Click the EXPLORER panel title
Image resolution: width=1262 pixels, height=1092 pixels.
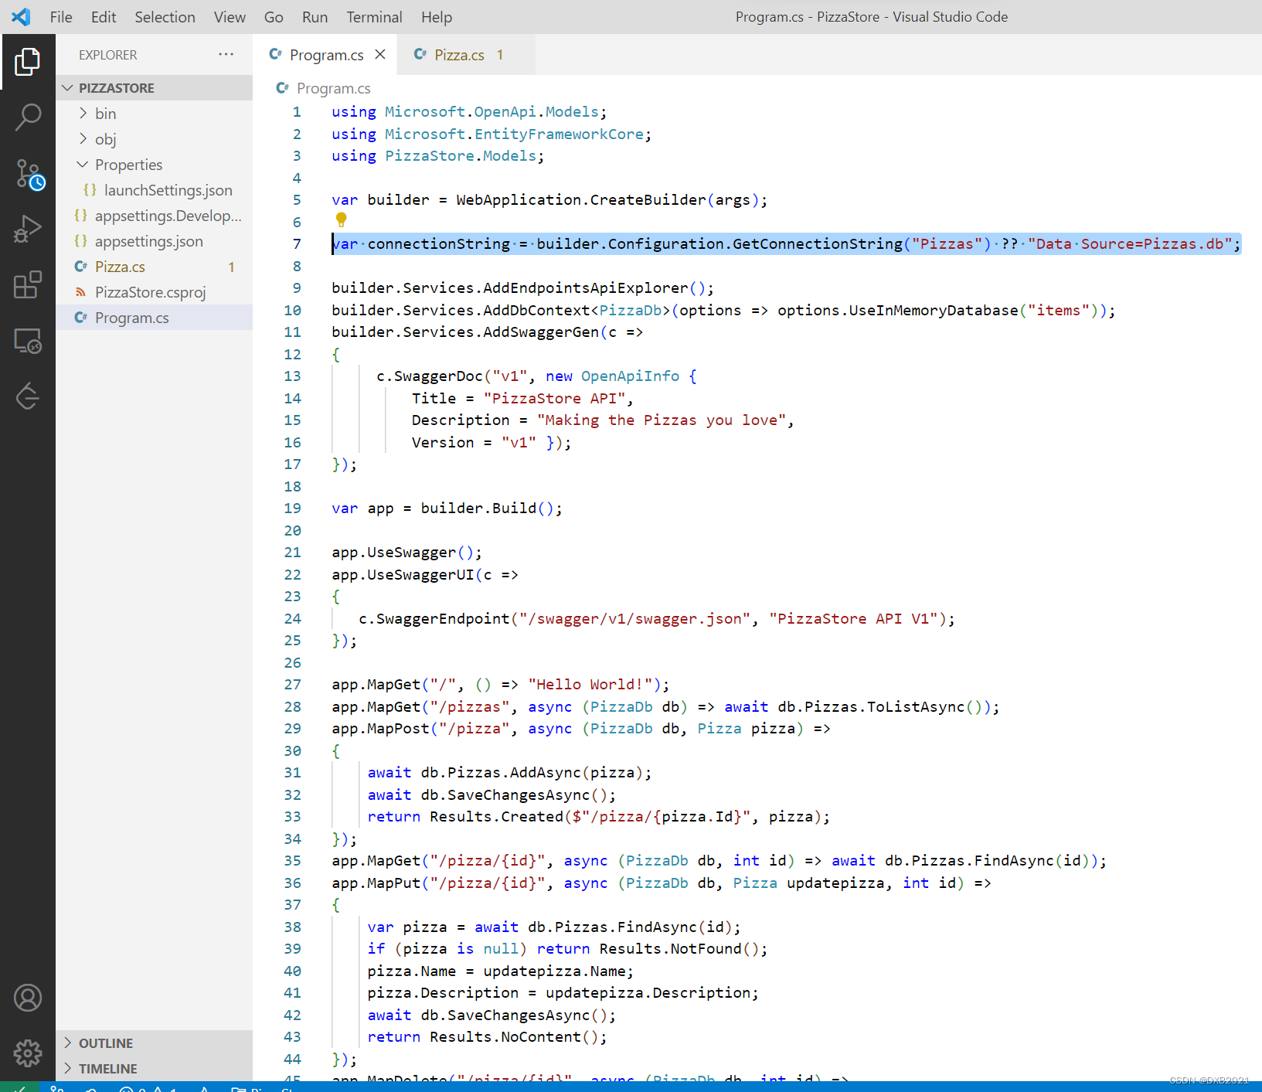pos(107,55)
